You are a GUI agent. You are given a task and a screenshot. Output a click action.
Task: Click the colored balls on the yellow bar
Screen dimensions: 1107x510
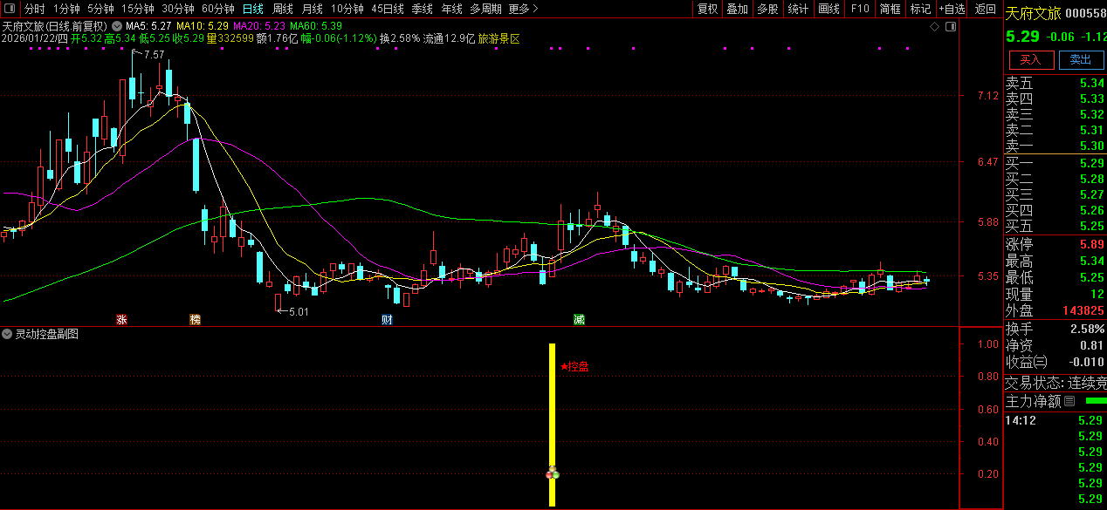click(x=552, y=473)
